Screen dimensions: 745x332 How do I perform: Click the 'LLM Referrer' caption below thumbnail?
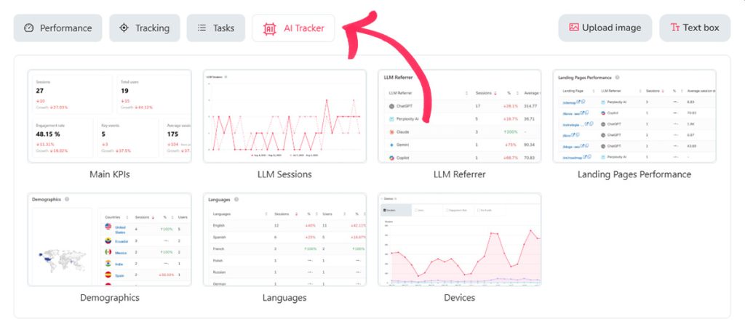(x=460, y=174)
